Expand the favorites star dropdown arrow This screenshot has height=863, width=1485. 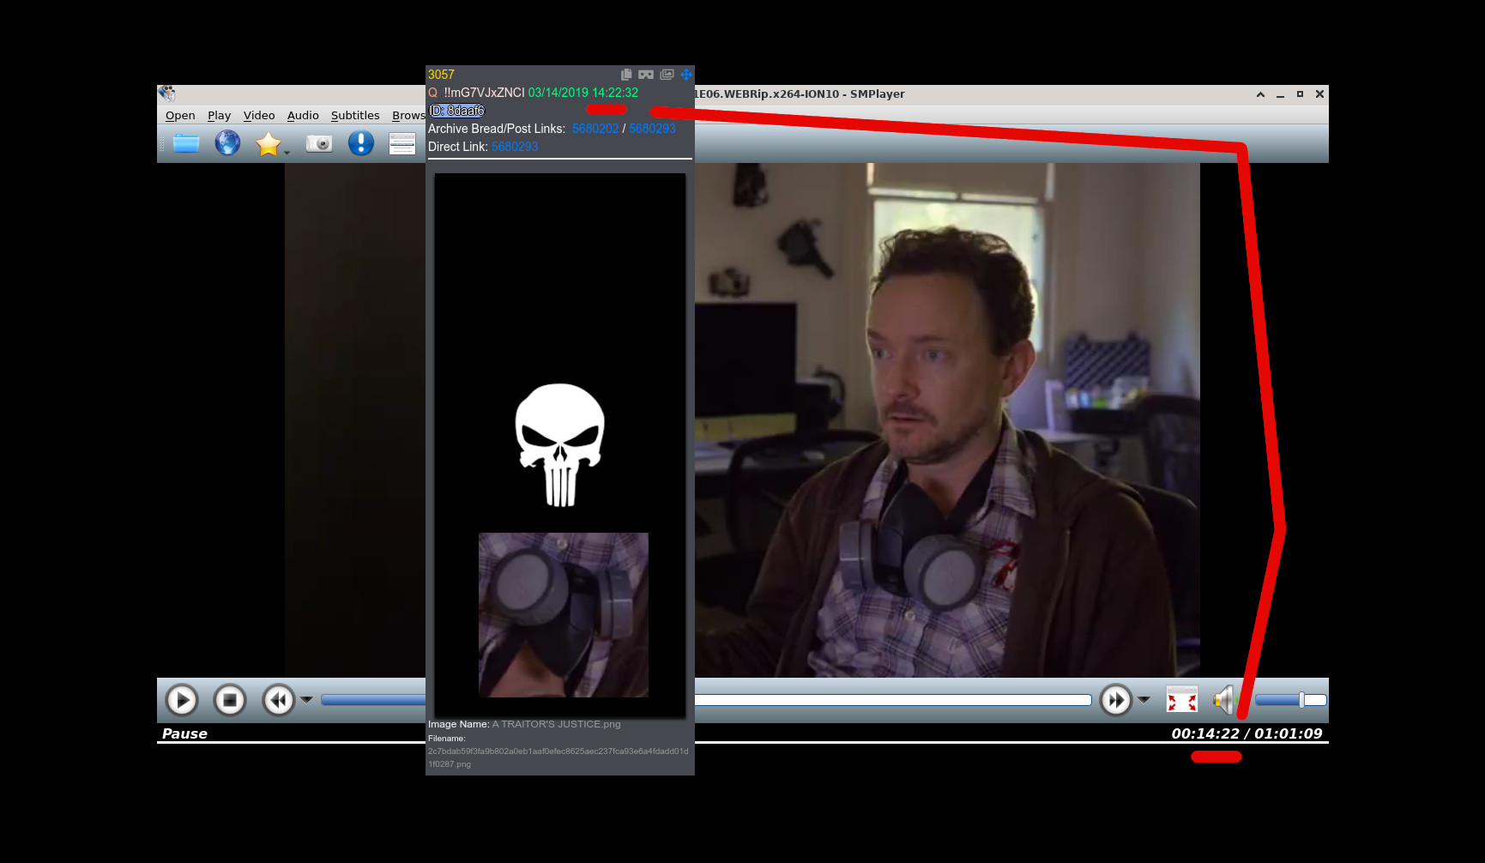coord(287,153)
